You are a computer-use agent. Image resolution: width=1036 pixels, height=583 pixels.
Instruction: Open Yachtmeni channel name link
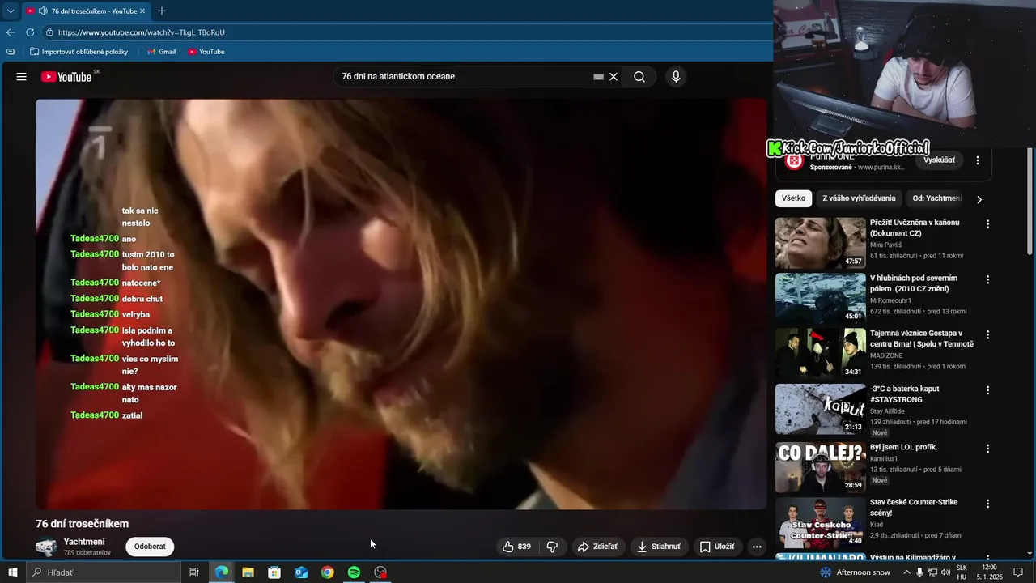point(84,542)
